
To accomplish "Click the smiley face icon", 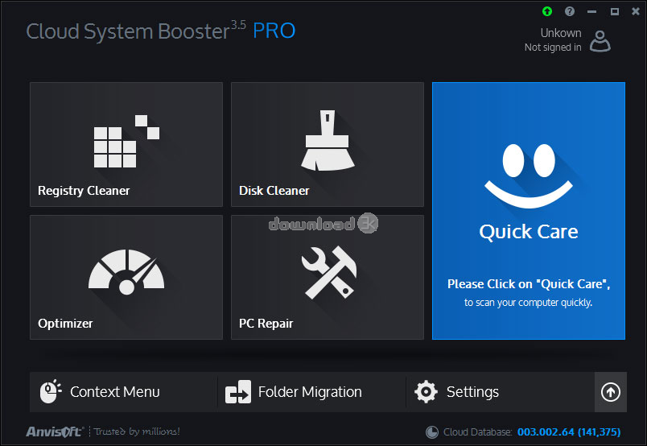I will (x=529, y=176).
